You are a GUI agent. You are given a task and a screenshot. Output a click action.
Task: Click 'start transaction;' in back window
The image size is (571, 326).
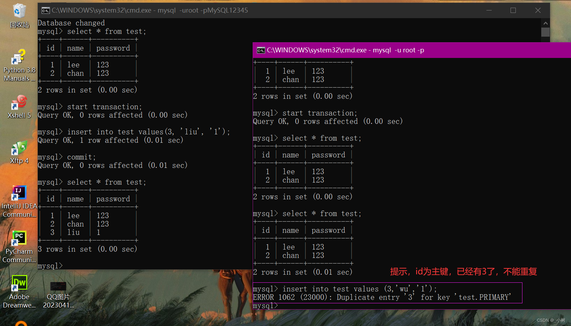[x=104, y=107]
